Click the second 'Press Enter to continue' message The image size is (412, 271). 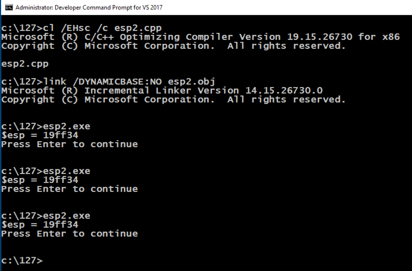coord(69,189)
